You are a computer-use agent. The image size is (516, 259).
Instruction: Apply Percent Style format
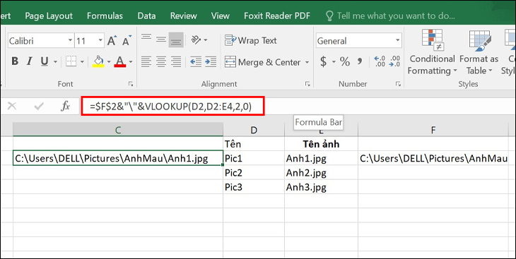pos(345,61)
